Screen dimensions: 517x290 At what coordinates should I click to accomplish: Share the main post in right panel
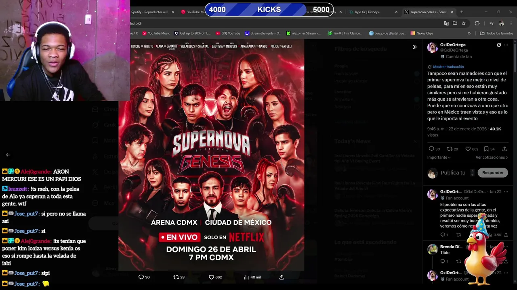pyautogui.click(x=504, y=149)
